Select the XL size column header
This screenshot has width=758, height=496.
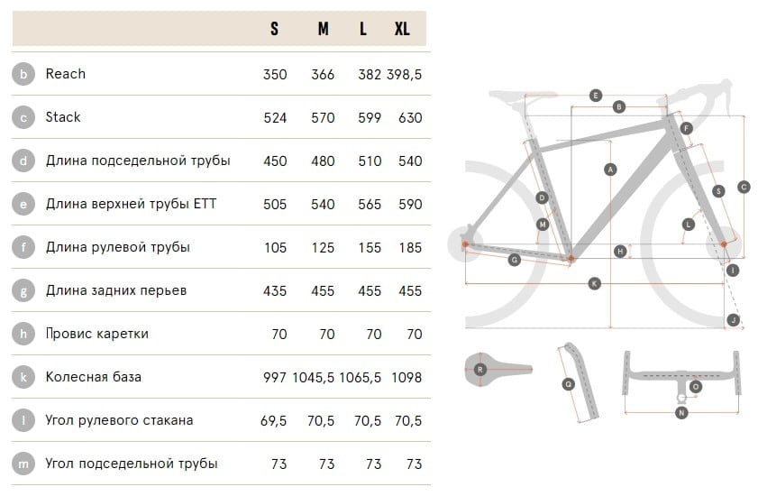tap(402, 29)
